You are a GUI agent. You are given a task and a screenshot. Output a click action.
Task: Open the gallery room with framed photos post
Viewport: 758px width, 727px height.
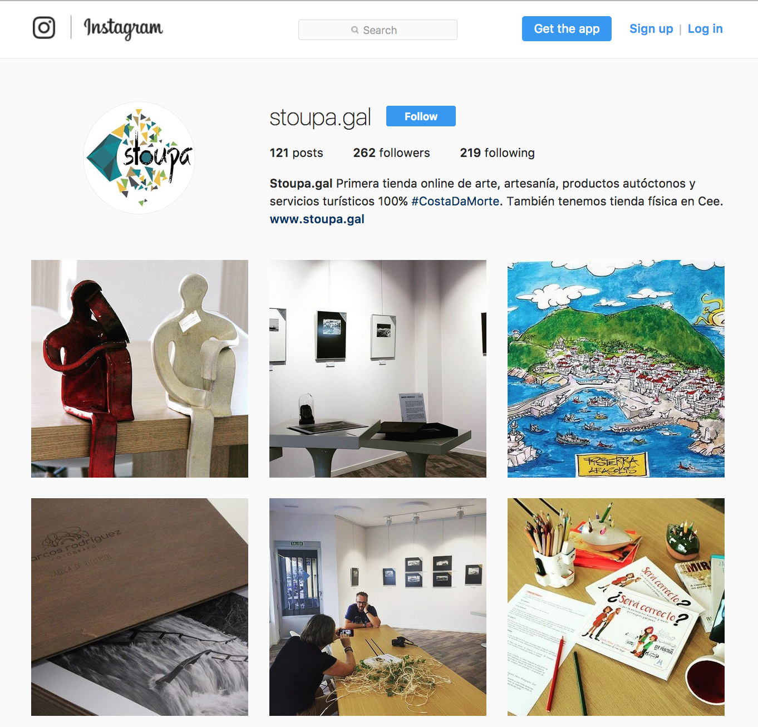(x=378, y=369)
